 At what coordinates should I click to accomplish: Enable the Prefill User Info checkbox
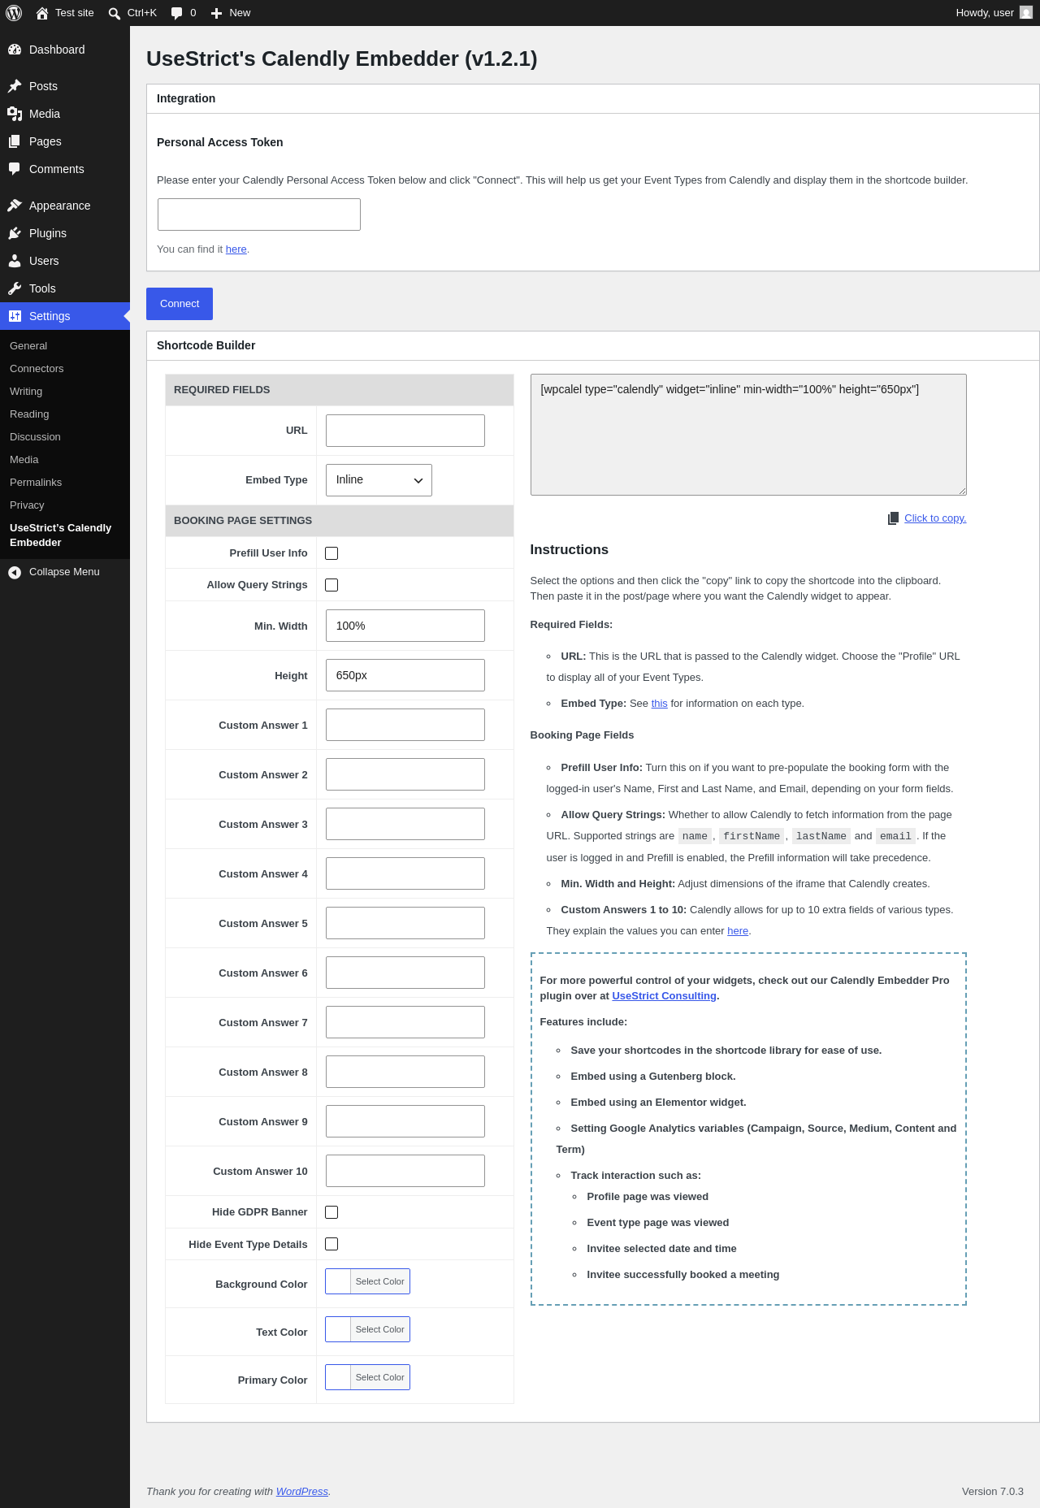pos(331,553)
